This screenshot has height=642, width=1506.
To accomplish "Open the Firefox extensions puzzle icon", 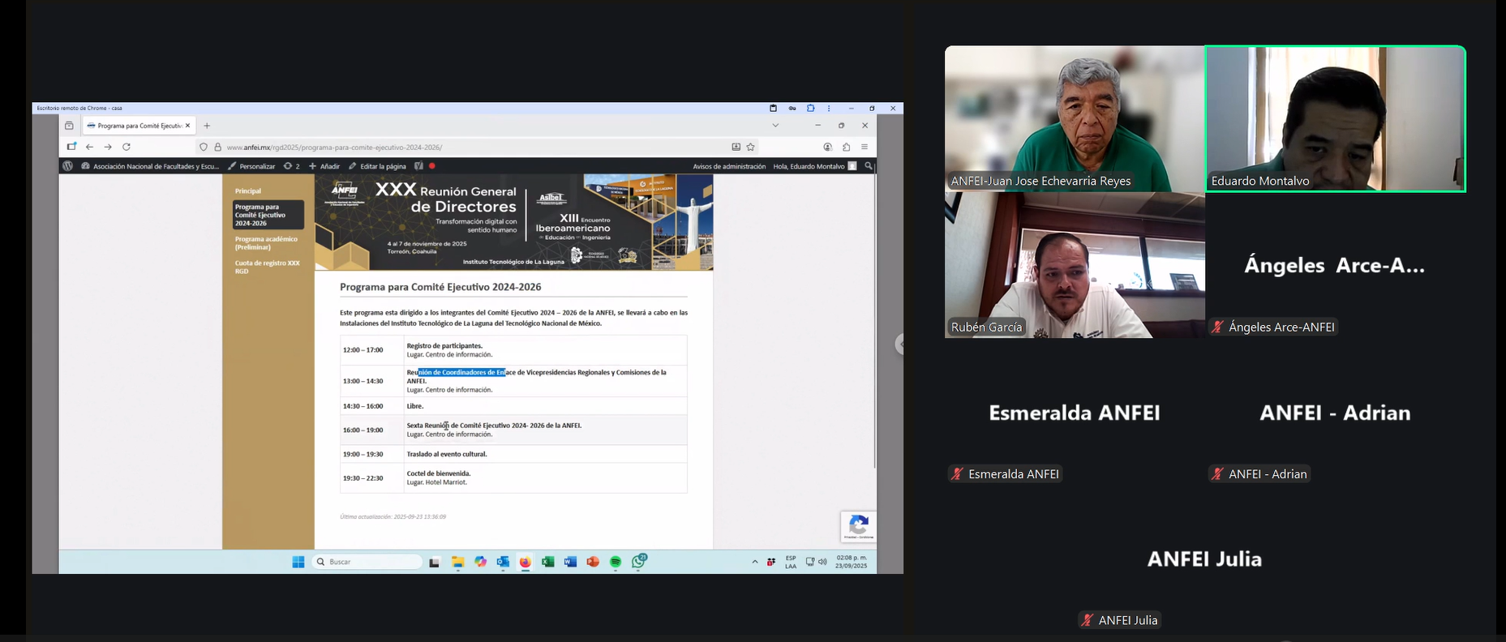I will 846,147.
